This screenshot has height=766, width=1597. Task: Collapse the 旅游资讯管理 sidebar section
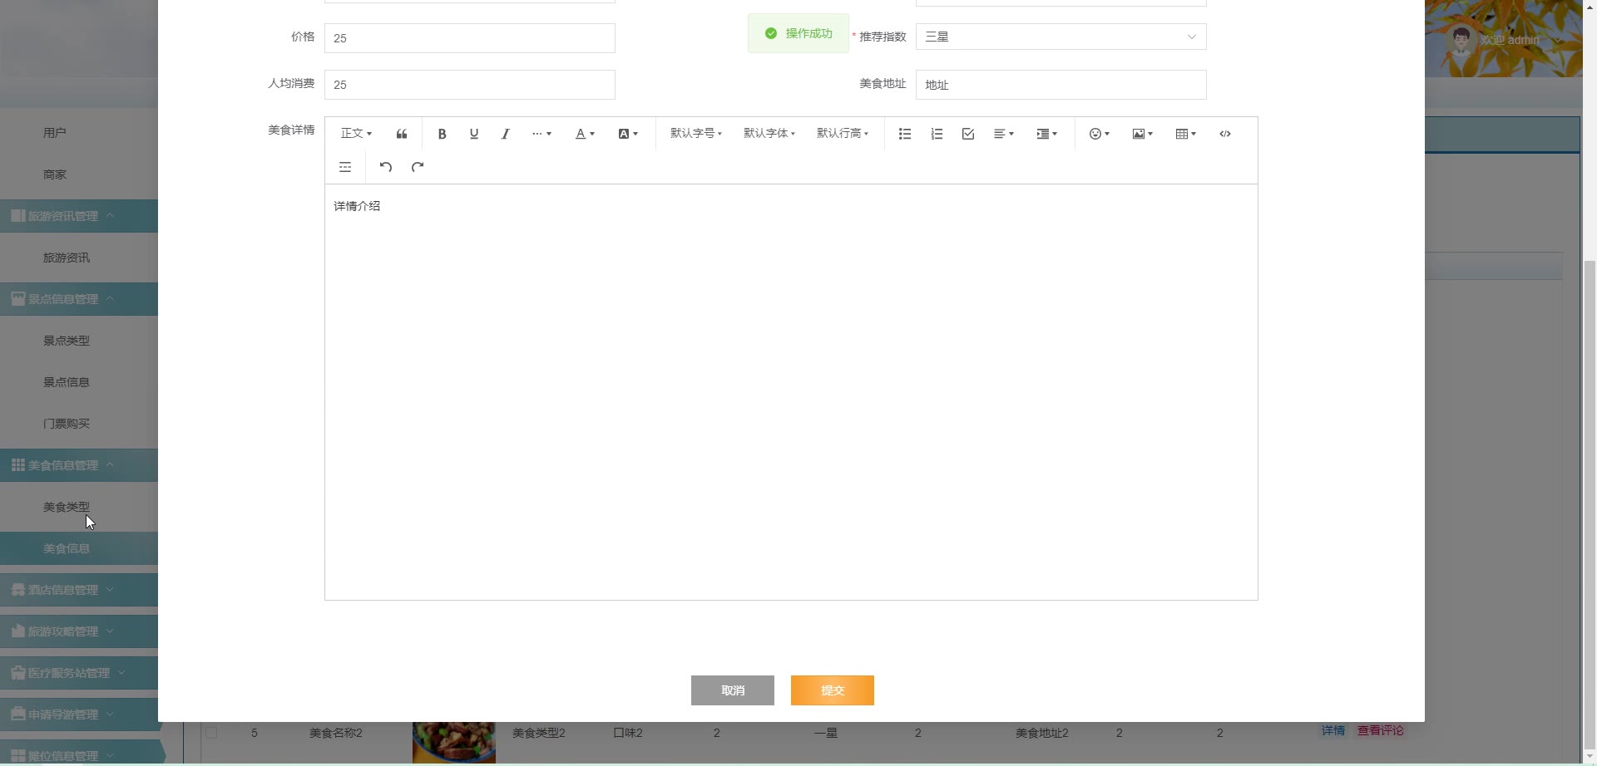point(79,216)
